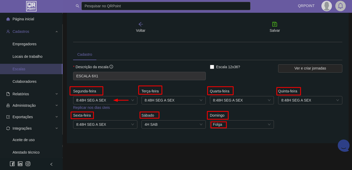This screenshot has width=352, height=170.
Task: Click the QRPoint logo icon
Action: pyautogui.click(x=31, y=6)
